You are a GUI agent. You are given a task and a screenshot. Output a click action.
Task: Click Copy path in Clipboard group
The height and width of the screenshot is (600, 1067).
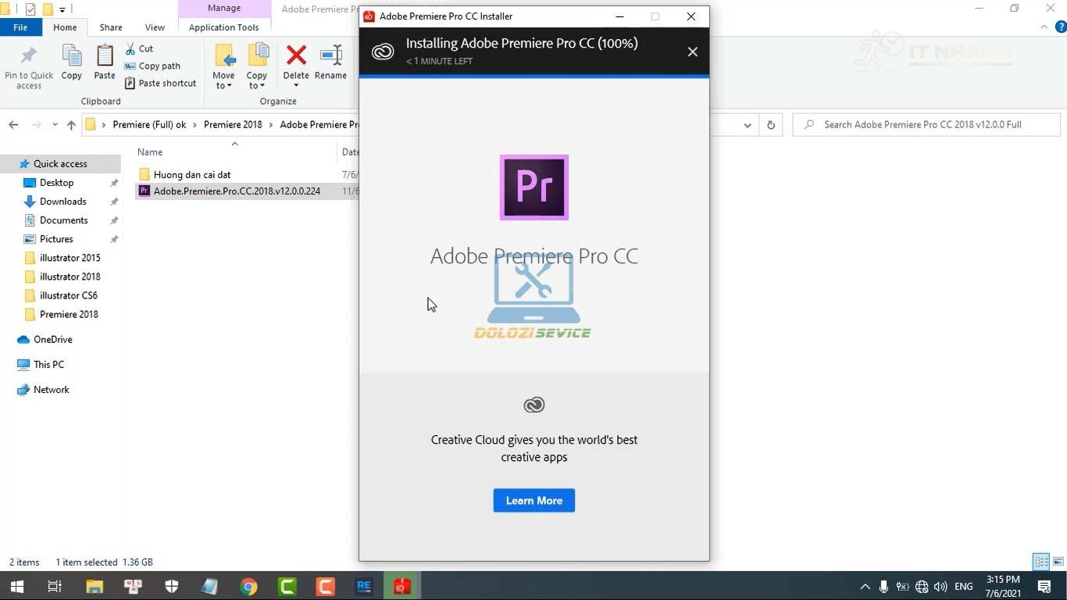point(153,66)
